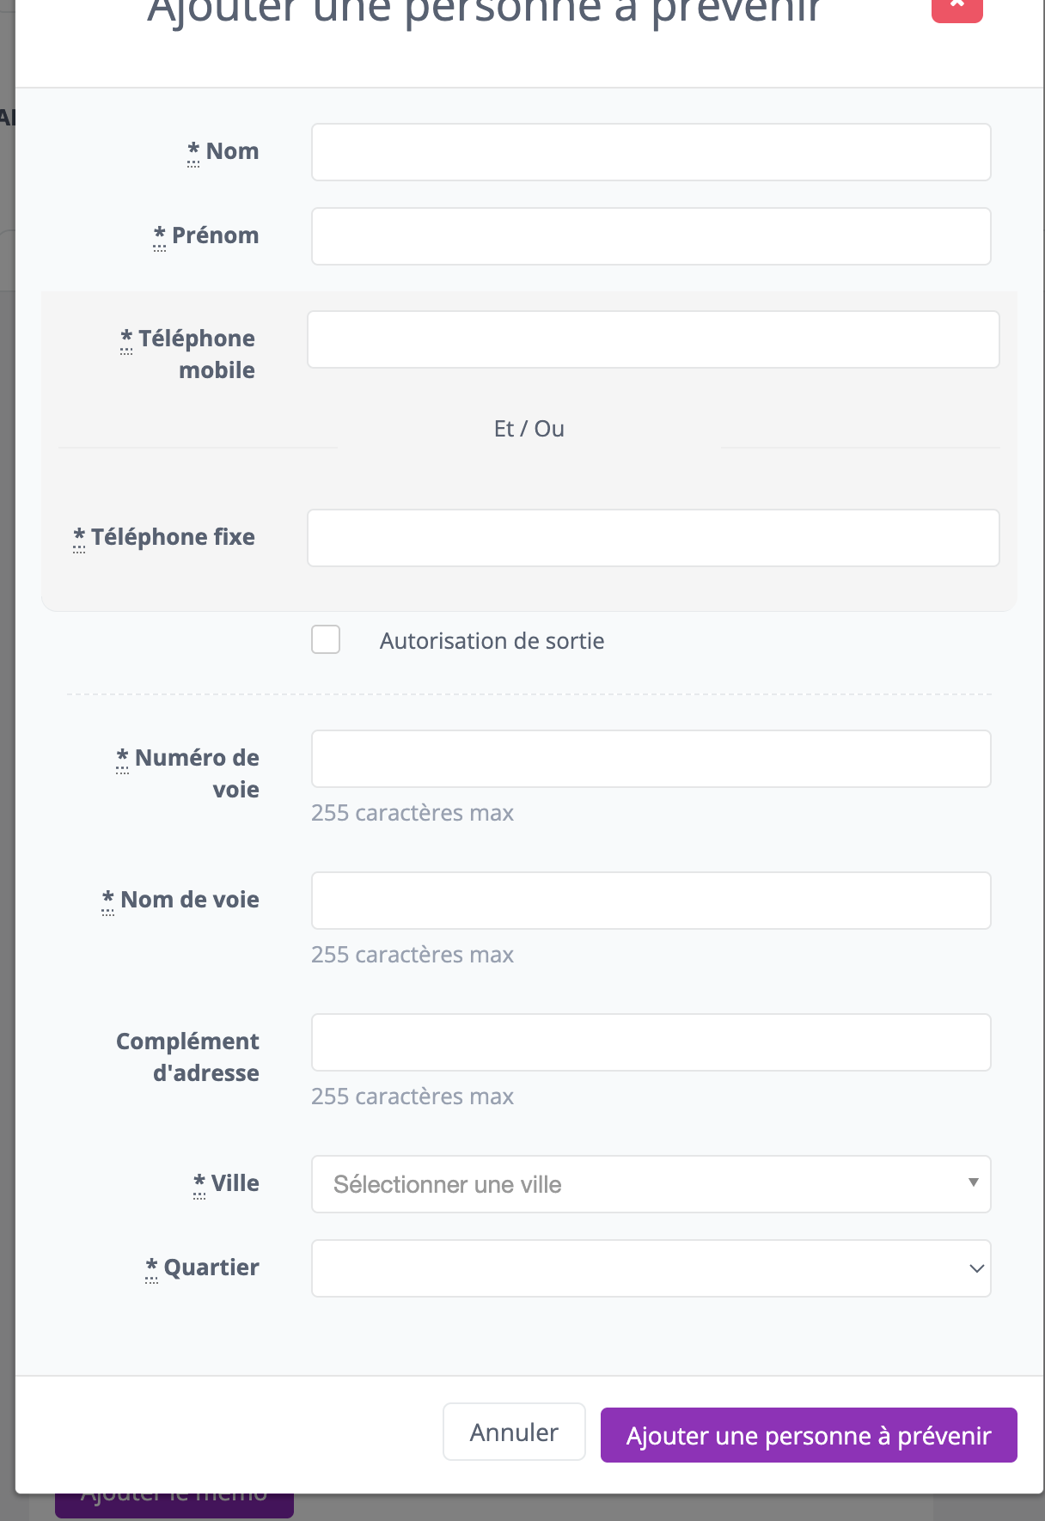
Task: Click the Ville dropdown arrow icon
Action: (x=973, y=1182)
